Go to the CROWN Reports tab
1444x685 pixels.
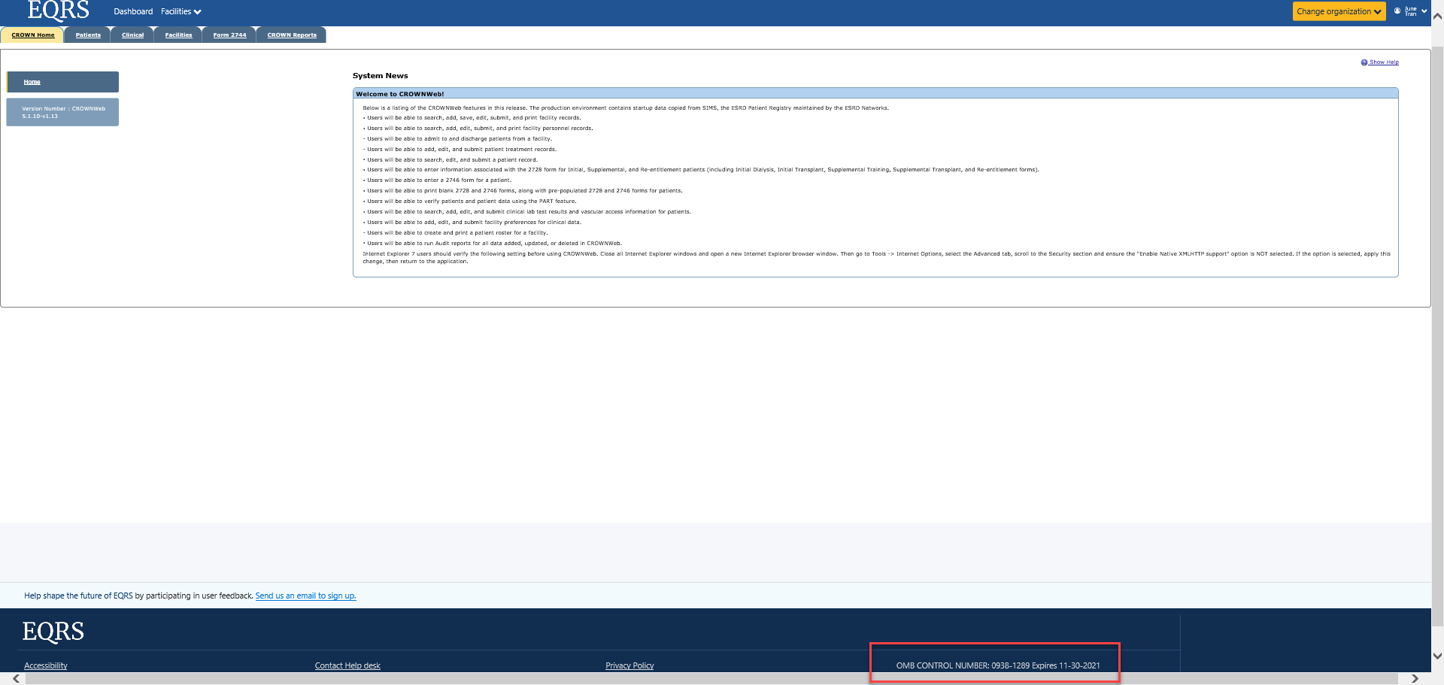coord(292,35)
